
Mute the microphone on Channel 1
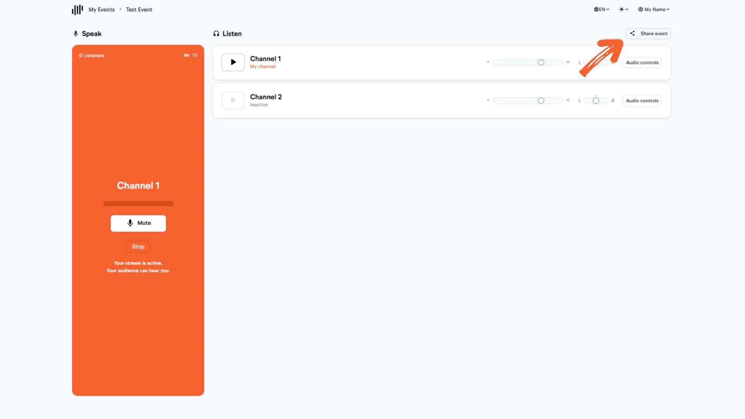coord(138,223)
